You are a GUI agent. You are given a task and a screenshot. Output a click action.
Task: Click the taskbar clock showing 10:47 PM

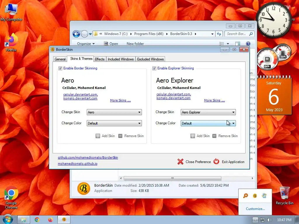(x=284, y=220)
